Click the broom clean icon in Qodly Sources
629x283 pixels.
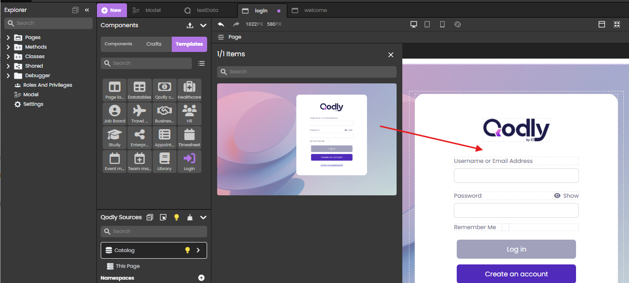pos(190,217)
